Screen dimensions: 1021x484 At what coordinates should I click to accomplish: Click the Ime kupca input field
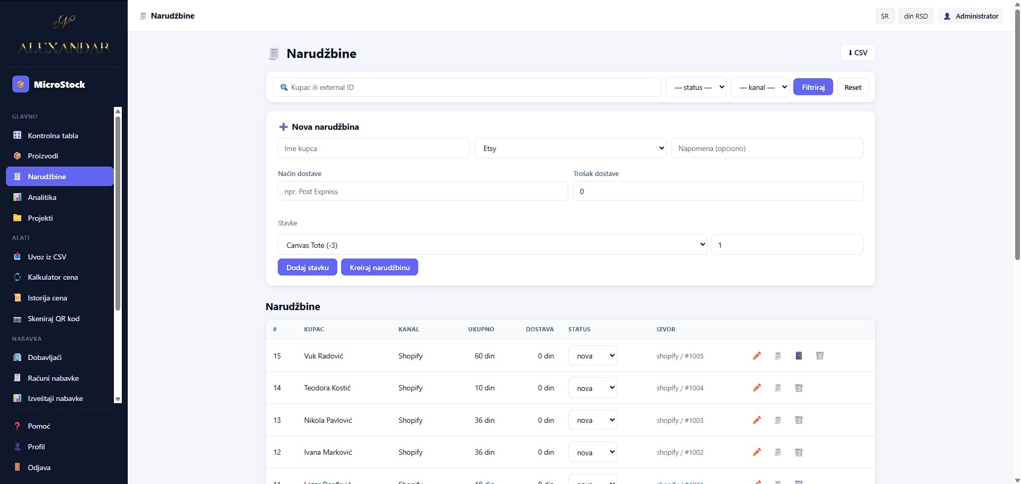coord(373,148)
